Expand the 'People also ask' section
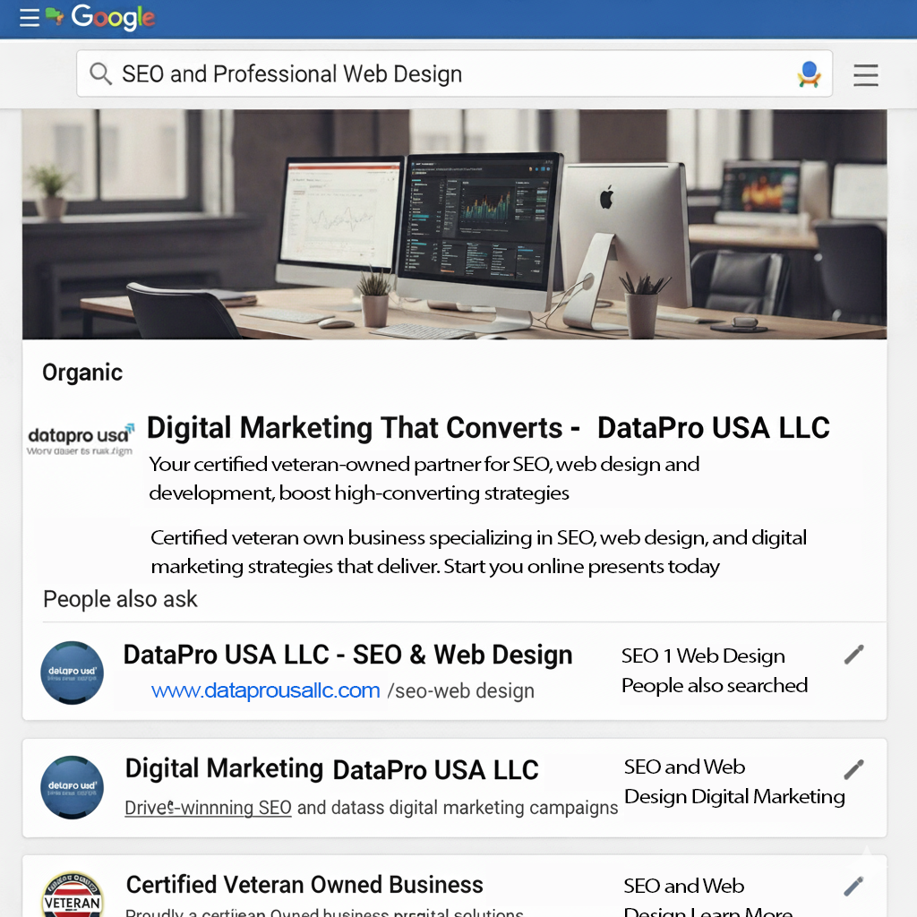Screen dimensions: 917x917 point(121,599)
